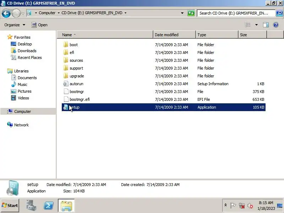Expand arrow after GRMSXFRER_EN_DVD breadcrumb
This screenshot has height=213, width=284.
(125, 13)
